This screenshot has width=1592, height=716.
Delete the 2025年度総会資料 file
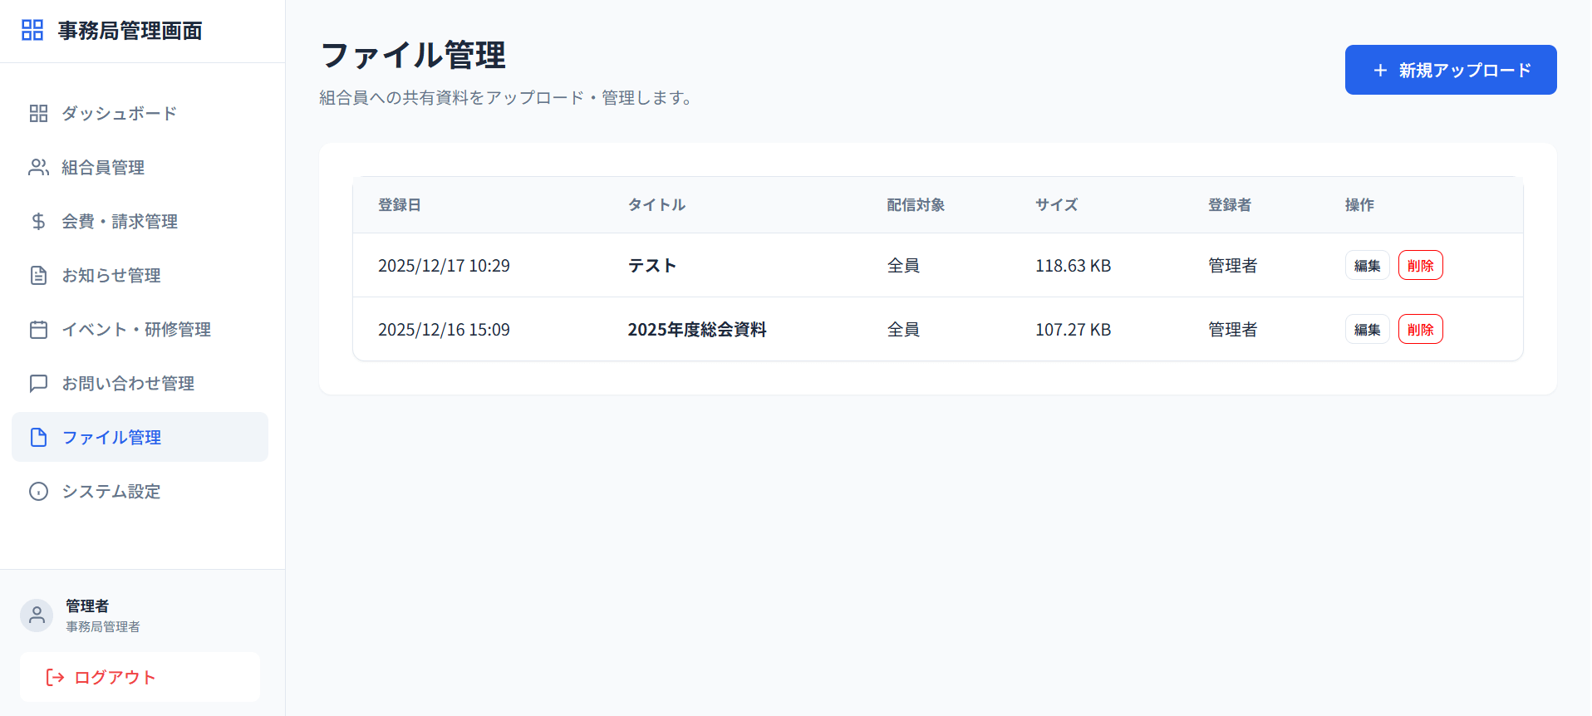pyautogui.click(x=1420, y=330)
